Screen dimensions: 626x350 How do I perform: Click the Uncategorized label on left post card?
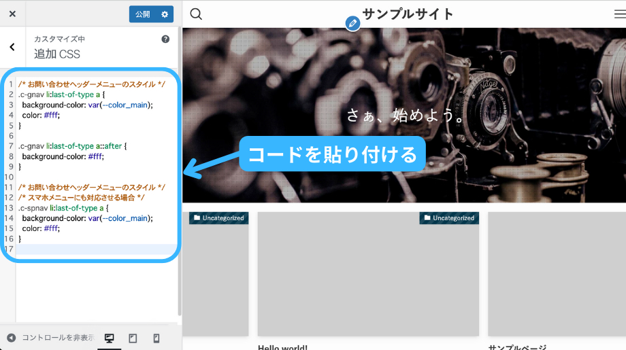pyautogui.click(x=218, y=218)
